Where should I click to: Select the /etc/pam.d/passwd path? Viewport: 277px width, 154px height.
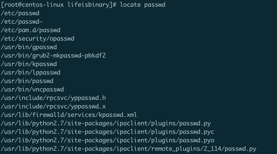coord(30,30)
